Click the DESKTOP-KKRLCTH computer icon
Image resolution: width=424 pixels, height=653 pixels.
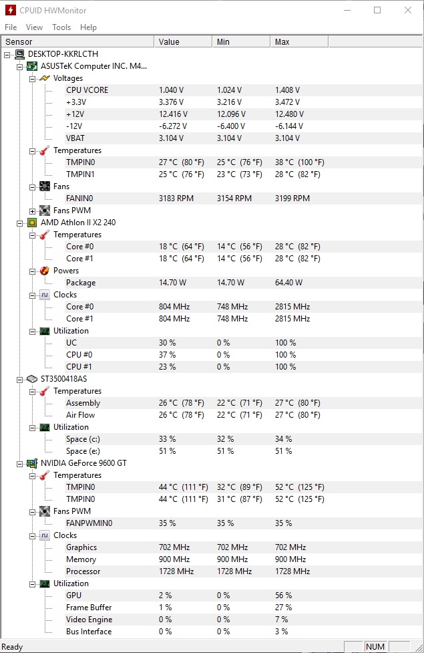click(x=19, y=54)
